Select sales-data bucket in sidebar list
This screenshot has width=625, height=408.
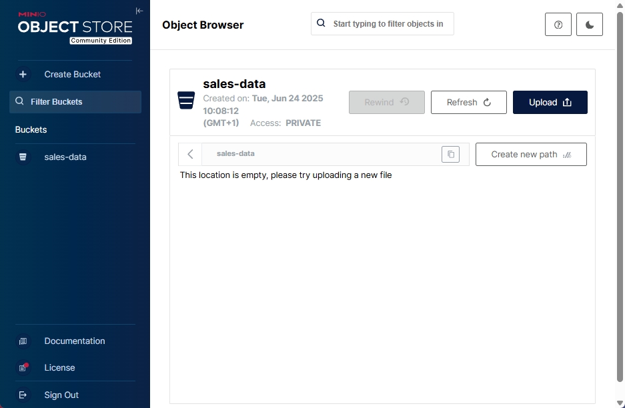pos(65,157)
